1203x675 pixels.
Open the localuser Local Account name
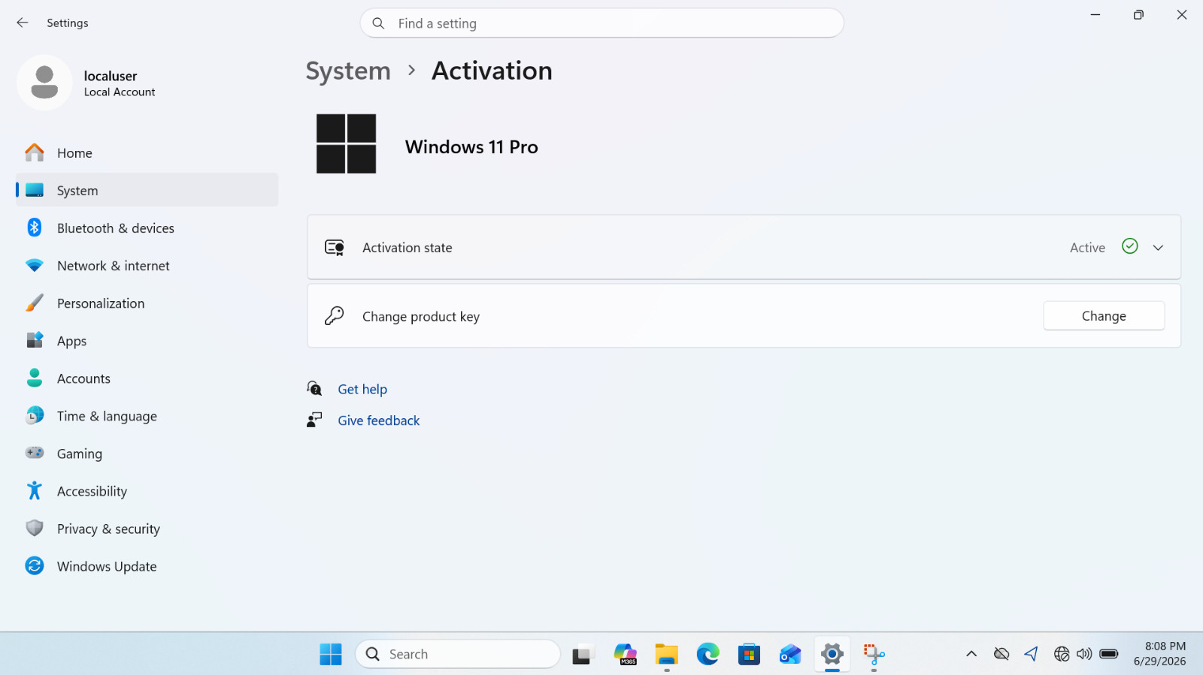coord(120,83)
